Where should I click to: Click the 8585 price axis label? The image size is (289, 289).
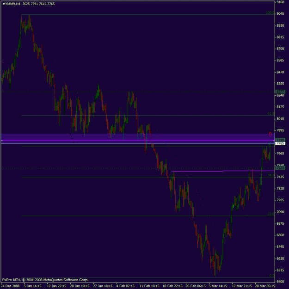click(280, 60)
